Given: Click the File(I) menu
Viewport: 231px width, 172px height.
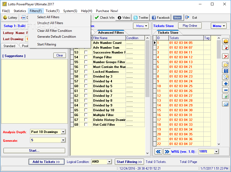Looking at the screenshot, I should (6, 11).
